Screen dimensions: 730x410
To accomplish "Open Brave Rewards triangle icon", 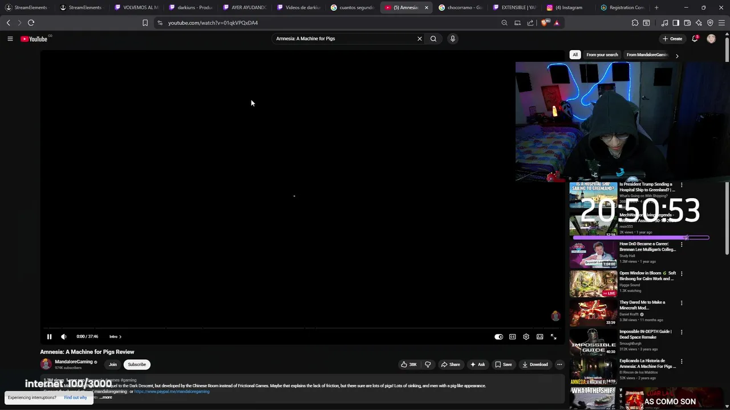I will tap(557, 23).
